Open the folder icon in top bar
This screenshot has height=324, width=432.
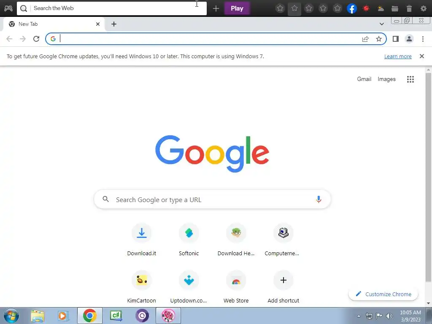(x=395, y=9)
